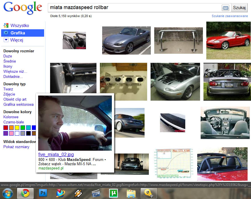Click the Szukaj search button
Viewport: 251px width, 199px height.
point(239,8)
